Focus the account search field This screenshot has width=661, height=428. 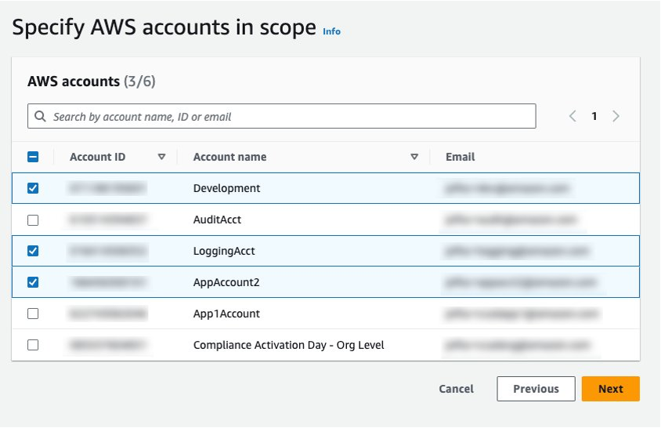point(282,116)
